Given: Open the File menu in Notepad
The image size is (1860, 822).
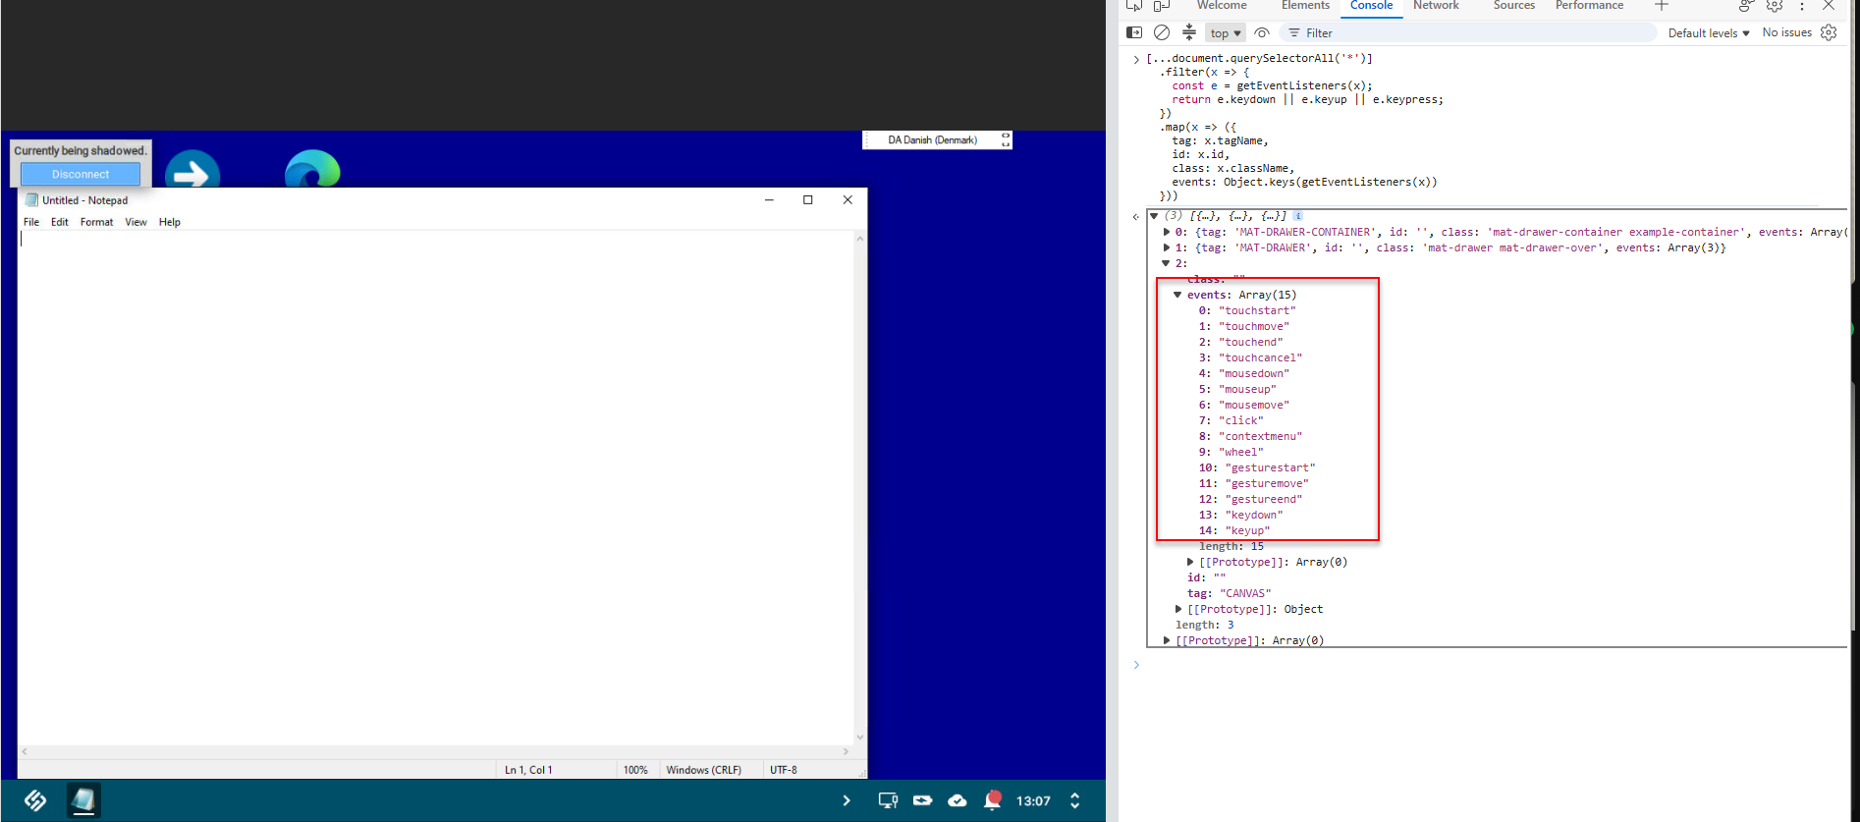Looking at the screenshot, I should [x=31, y=222].
